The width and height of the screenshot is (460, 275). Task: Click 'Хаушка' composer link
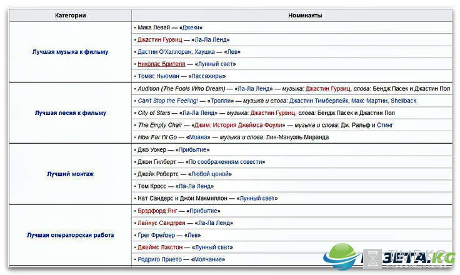click(x=204, y=52)
